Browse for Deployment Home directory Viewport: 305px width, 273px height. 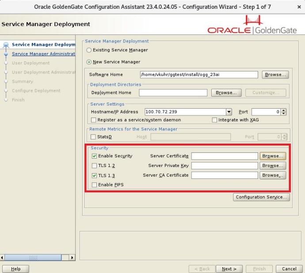tap(226, 93)
